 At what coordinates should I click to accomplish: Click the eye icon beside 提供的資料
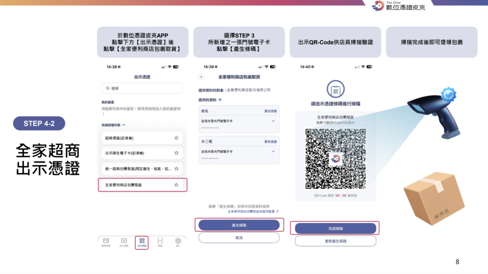[220, 100]
